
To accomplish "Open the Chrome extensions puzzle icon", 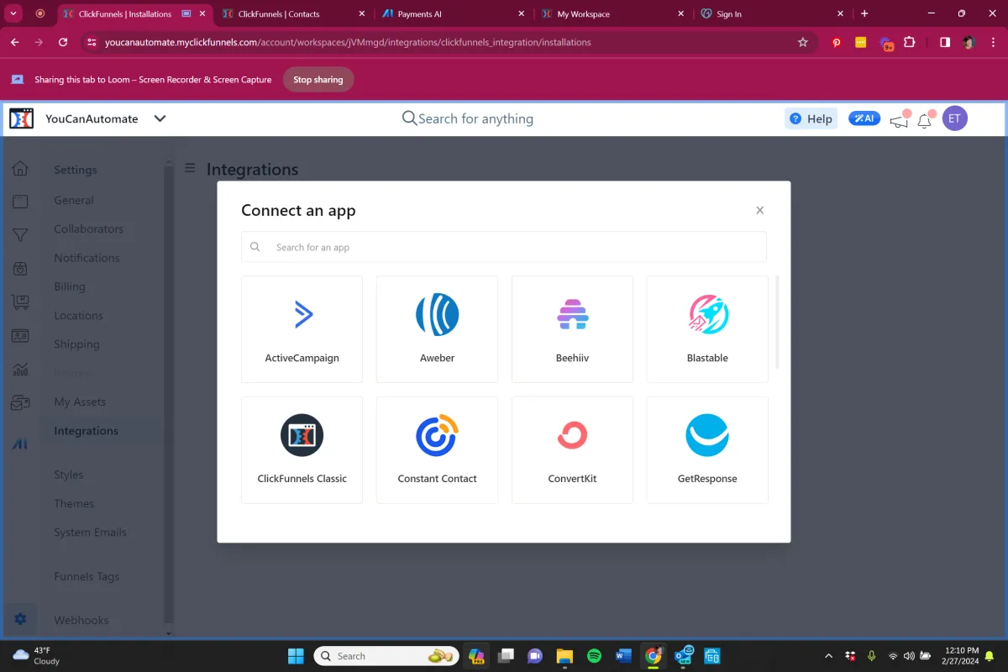I will pyautogui.click(x=909, y=42).
